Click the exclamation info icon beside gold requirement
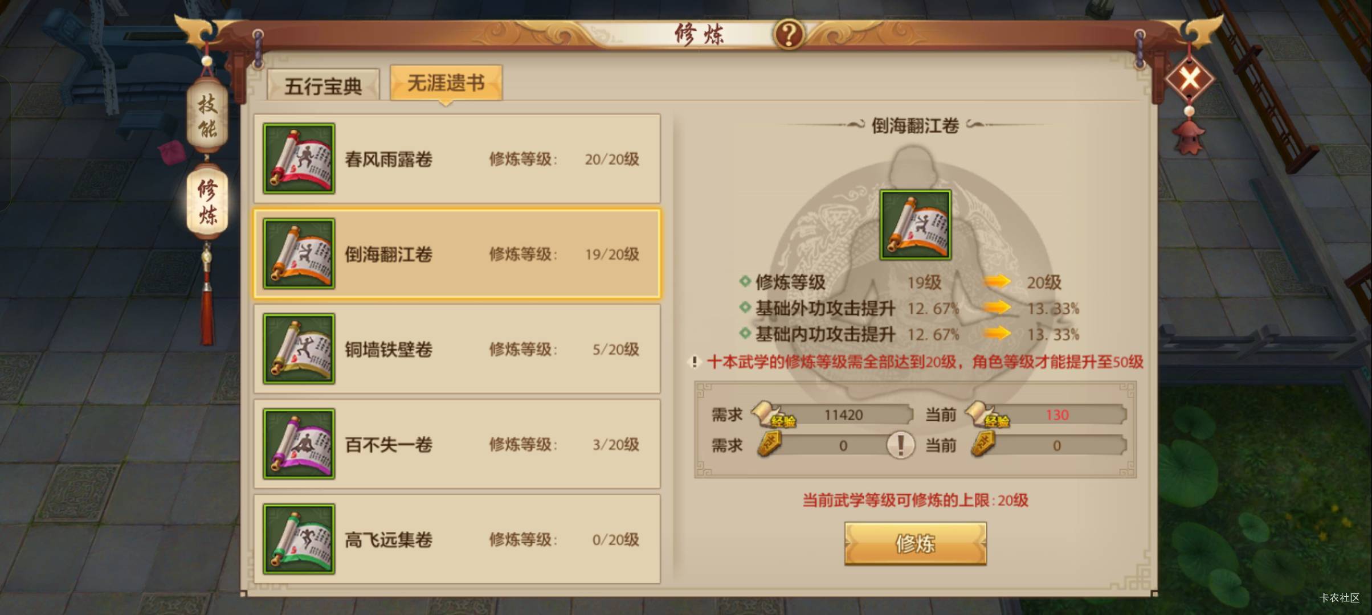This screenshot has height=615, width=1372. (900, 445)
